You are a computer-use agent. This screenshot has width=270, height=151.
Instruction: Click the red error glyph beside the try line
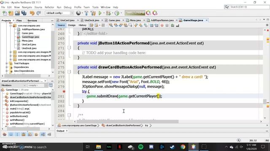click(x=64, y=91)
